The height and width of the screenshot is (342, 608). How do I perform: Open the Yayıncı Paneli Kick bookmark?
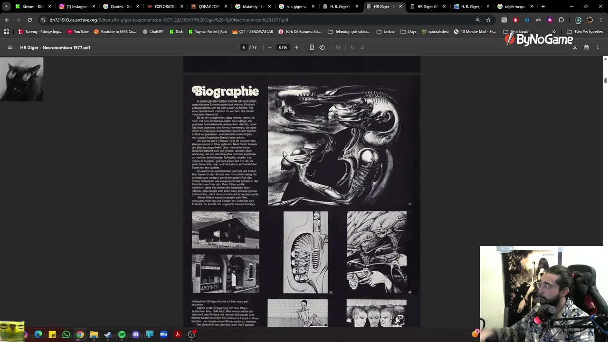pos(208,32)
